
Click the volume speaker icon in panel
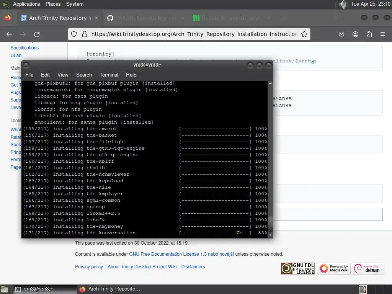tap(343, 4)
